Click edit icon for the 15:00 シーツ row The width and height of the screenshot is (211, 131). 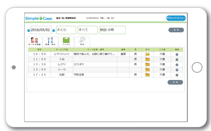(x=177, y=70)
